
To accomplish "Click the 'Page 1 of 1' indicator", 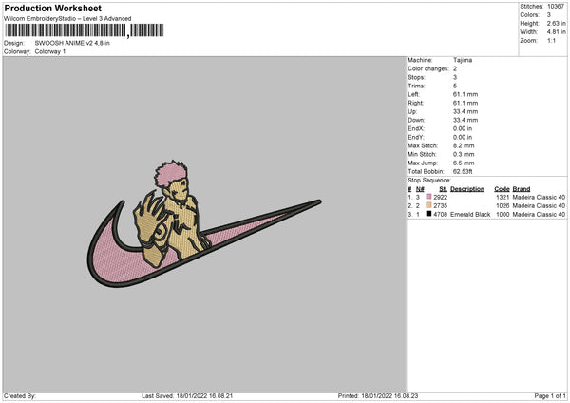I will click(550, 396).
